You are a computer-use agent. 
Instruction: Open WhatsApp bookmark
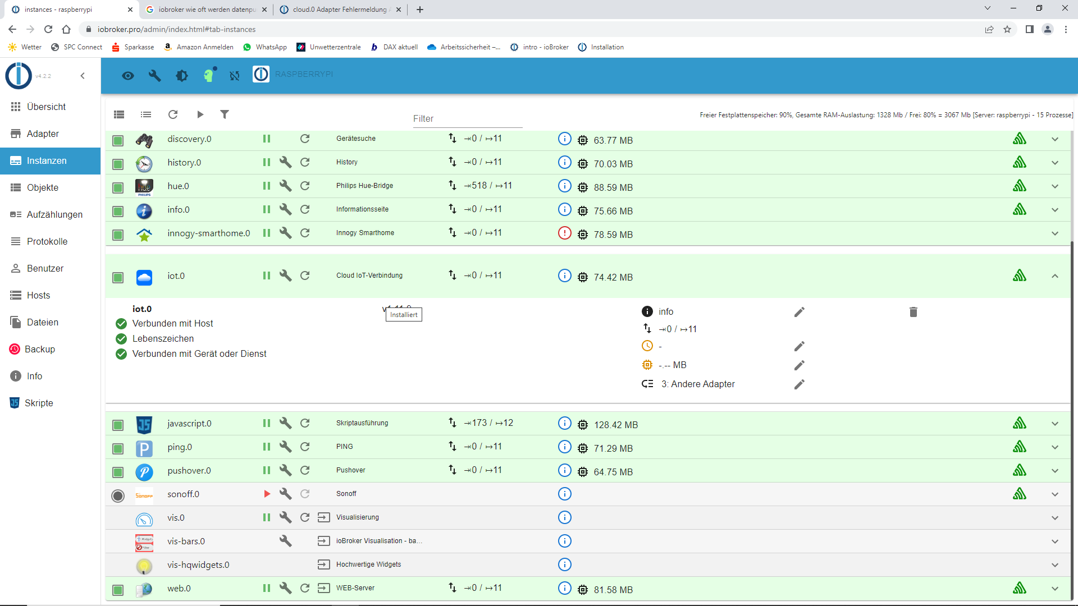click(x=265, y=47)
